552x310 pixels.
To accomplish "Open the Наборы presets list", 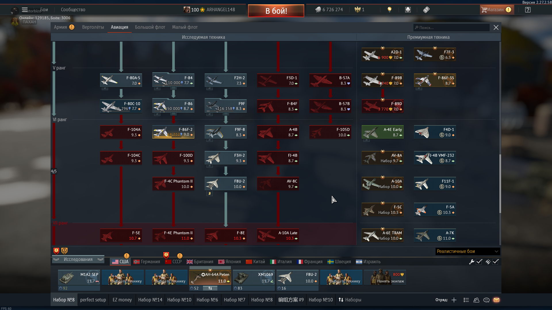I will 350,300.
